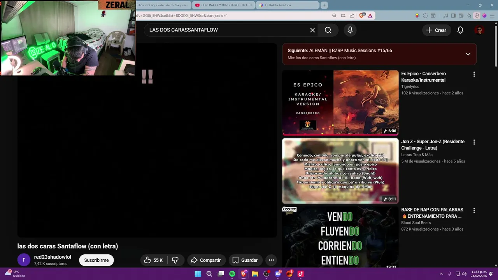Save the video with Guardar button
The image size is (498, 280).
[245, 260]
